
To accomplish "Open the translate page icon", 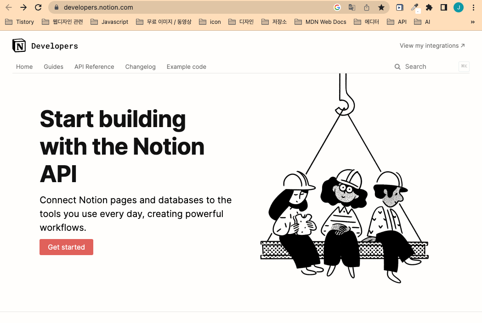I will [352, 7].
